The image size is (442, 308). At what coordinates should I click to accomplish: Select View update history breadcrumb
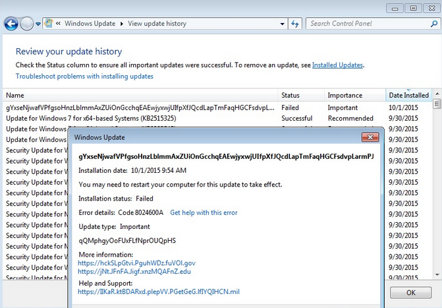[x=157, y=24]
